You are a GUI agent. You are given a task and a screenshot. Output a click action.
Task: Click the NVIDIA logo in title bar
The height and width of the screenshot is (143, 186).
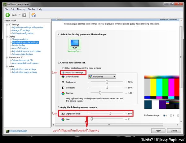(x=5, y=5)
